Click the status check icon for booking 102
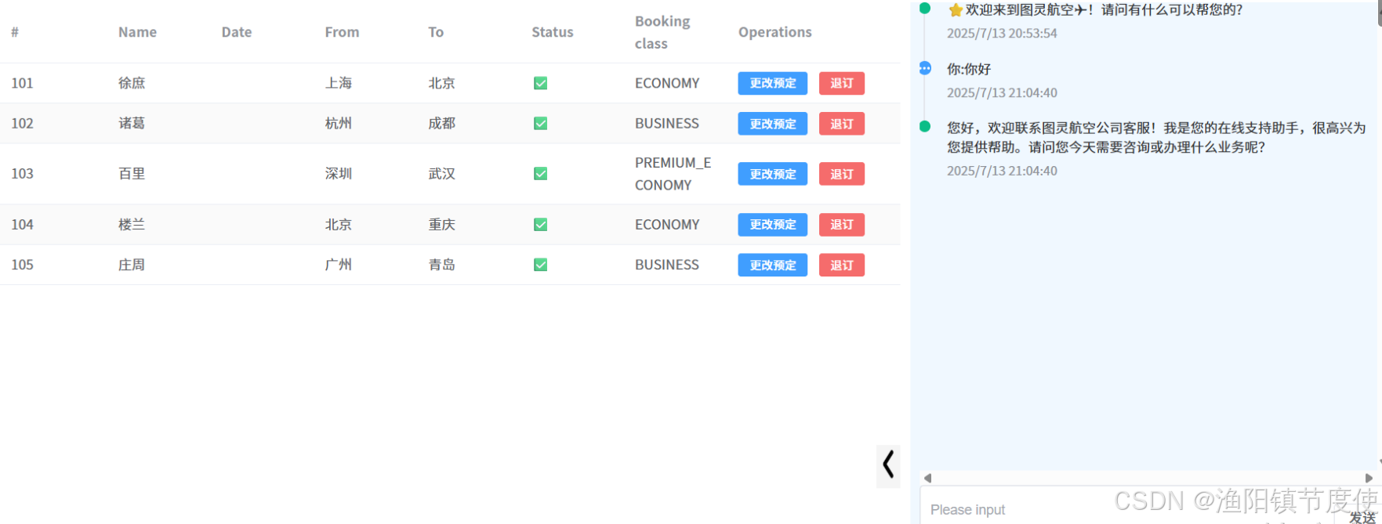The image size is (1382, 524). [x=540, y=123]
